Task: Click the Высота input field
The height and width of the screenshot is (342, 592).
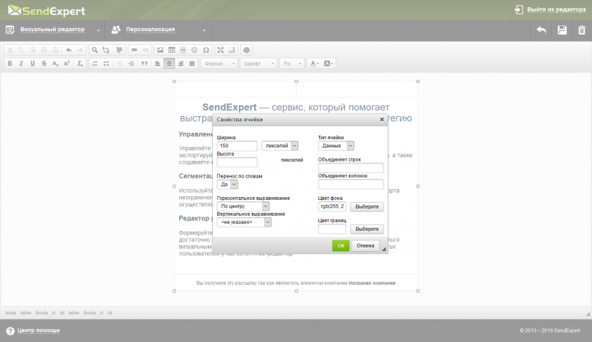Action: (237, 162)
